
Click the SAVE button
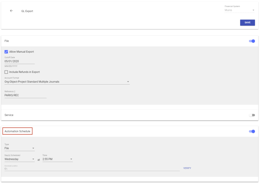click(247, 23)
